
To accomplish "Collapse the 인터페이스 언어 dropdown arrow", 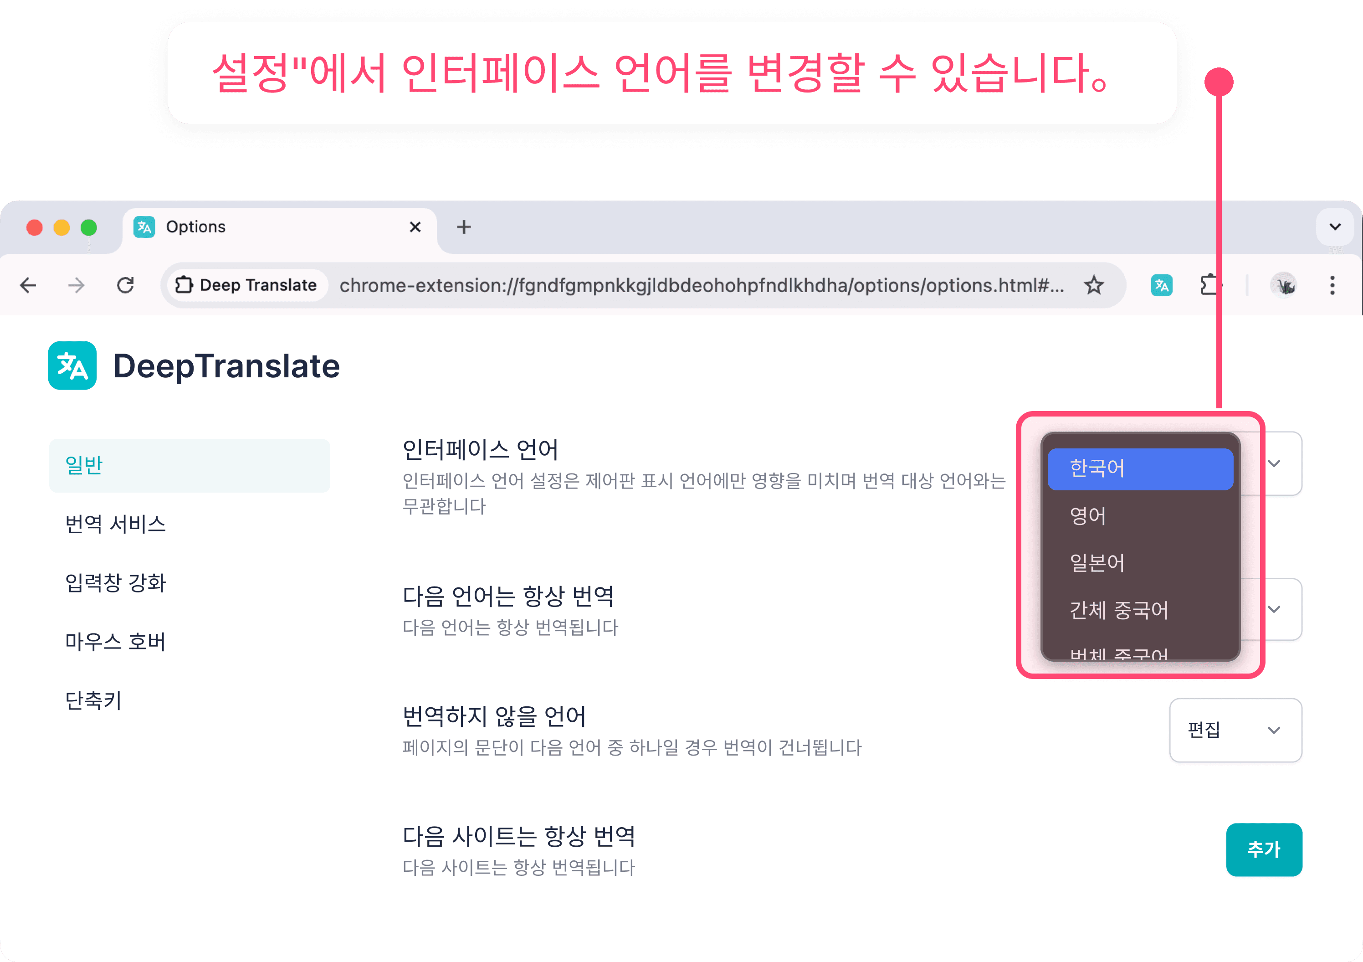I will pyautogui.click(x=1275, y=463).
